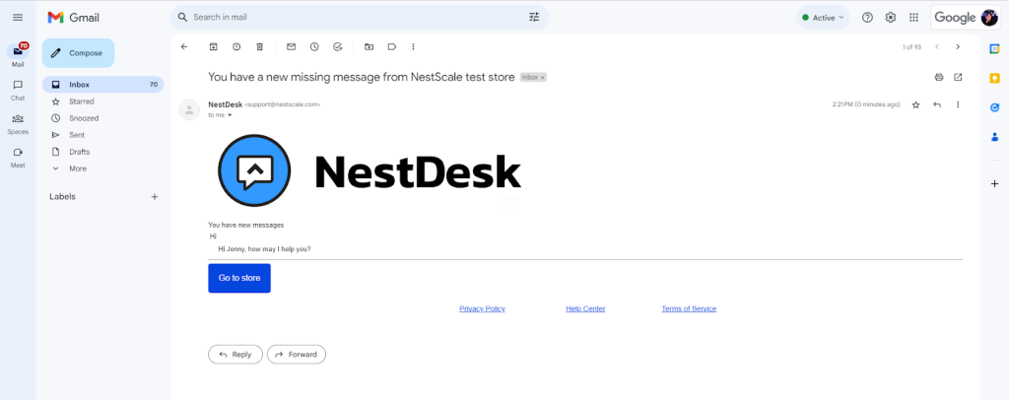Move this email to a folder
The width and height of the screenshot is (1009, 400).
click(369, 46)
